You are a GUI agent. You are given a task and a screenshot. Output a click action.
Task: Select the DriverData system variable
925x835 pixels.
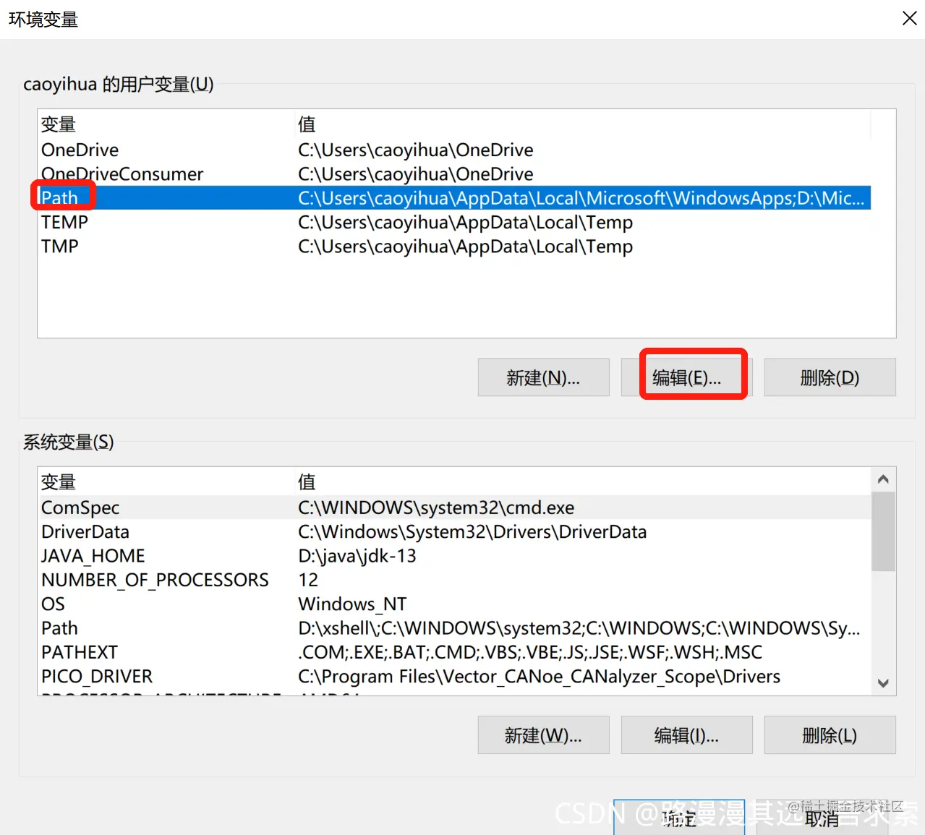[x=454, y=532]
